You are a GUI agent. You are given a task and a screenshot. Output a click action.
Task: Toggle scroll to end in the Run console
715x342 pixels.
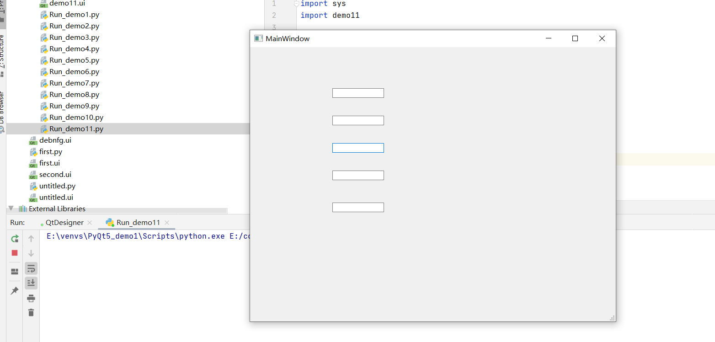[x=31, y=283]
